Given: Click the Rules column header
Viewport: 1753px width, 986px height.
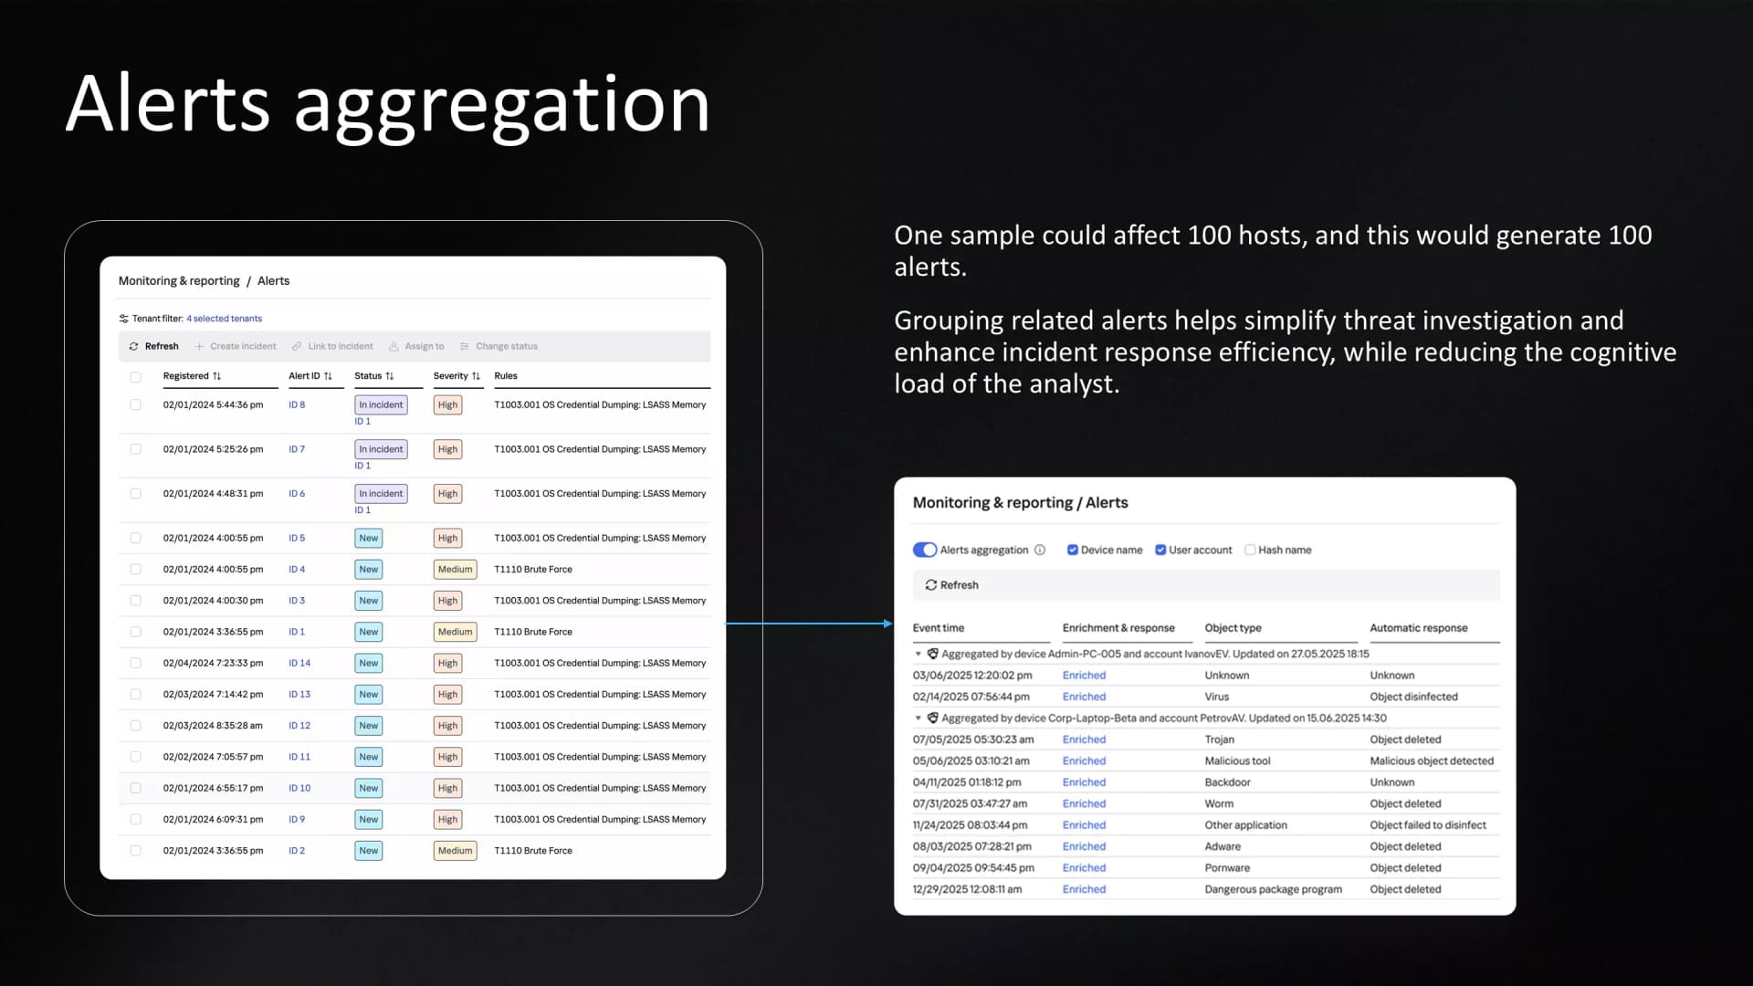Looking at the screenshot, I should [506, 376].
